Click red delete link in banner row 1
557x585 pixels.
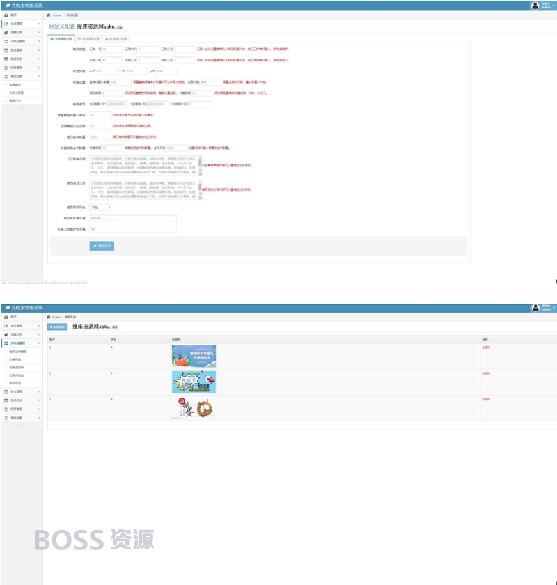pos(486,348)
